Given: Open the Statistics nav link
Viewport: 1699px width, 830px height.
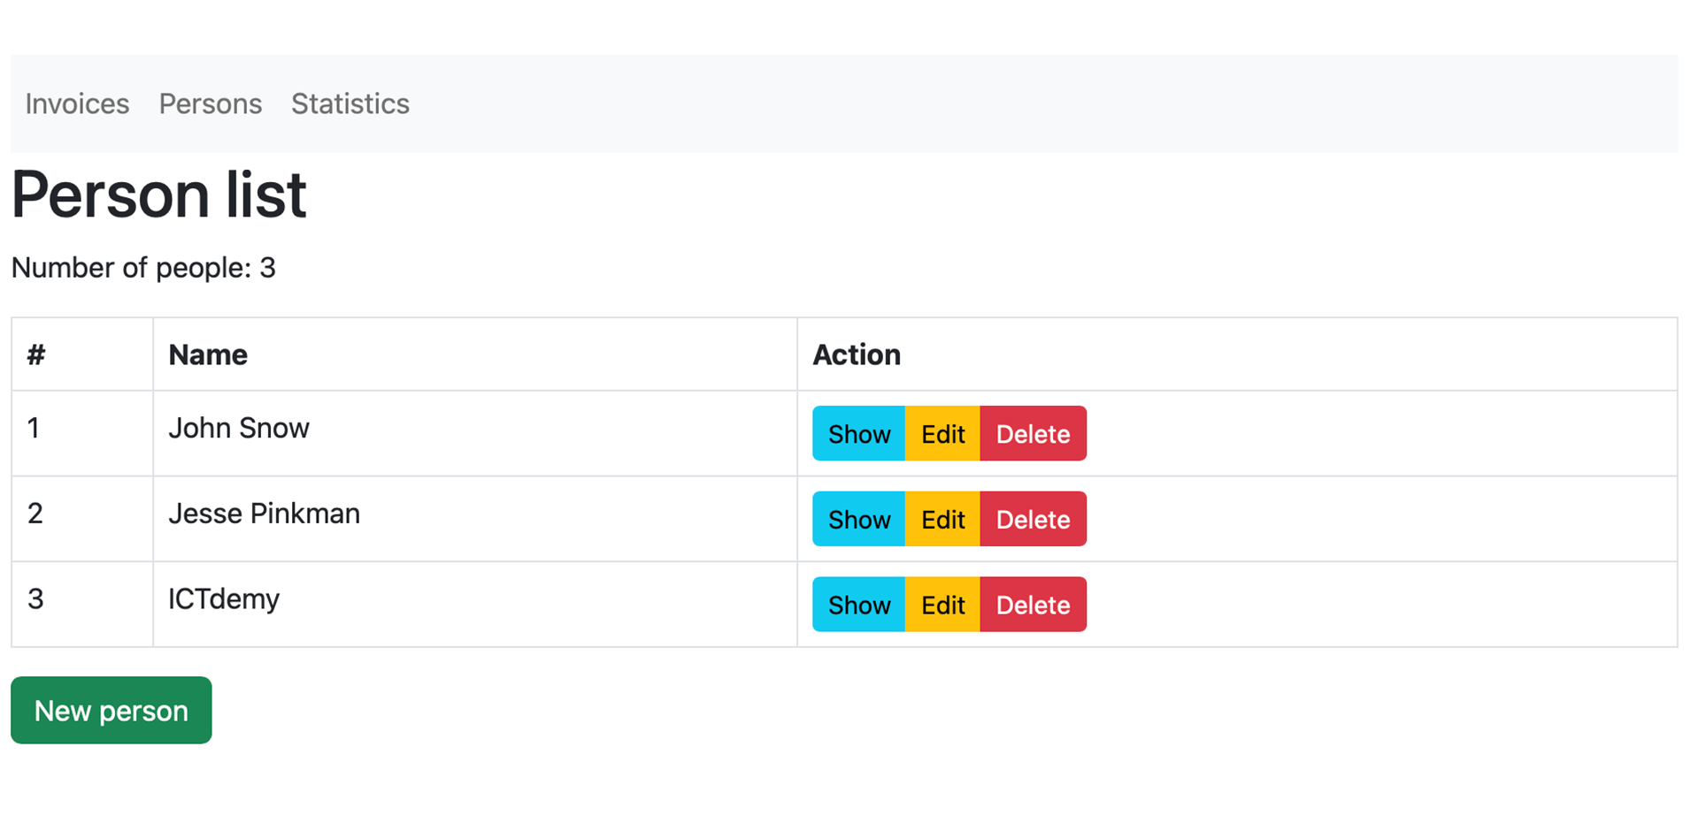Looking at the screenshot, I should point(350,104).
